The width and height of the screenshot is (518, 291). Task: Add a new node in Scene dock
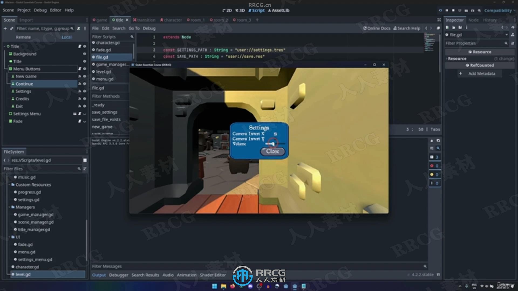[x=5, y=28]
